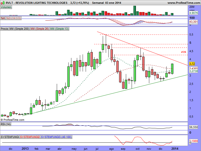Viewport: 201px width, 151px height.
Task: Click the 3,2738 moving average value tag
Action: pos(193,71)
